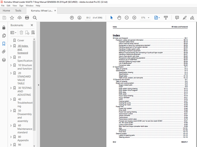
Task: Toggle the Bookmarks panel icon
Action: [4, 44]
